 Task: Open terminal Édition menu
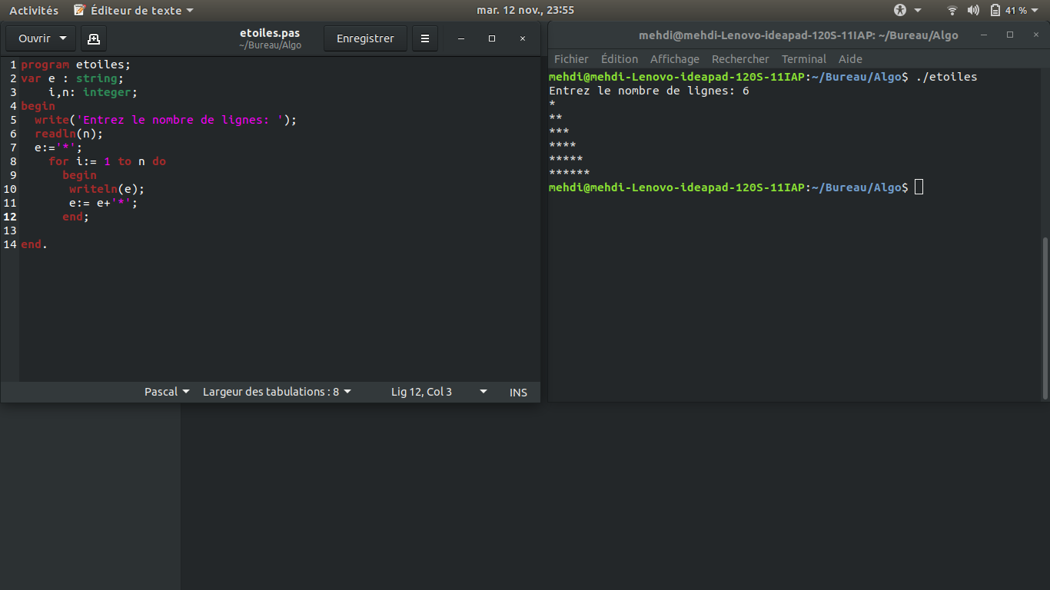tap(620, 59)
